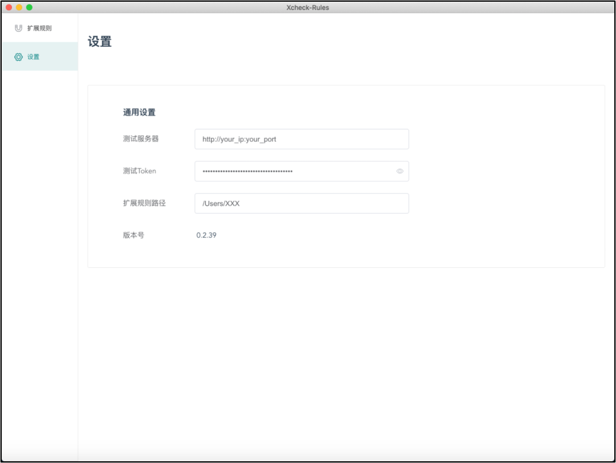Viewport: 616px width, 463px height.
Task: Select the 设置 sidebar label
Action: tap(34, 57)
